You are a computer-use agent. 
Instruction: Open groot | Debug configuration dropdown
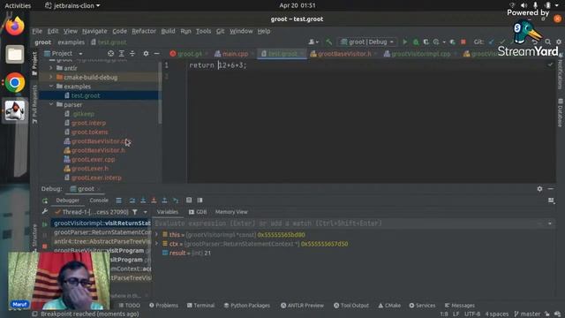[367, 42]
